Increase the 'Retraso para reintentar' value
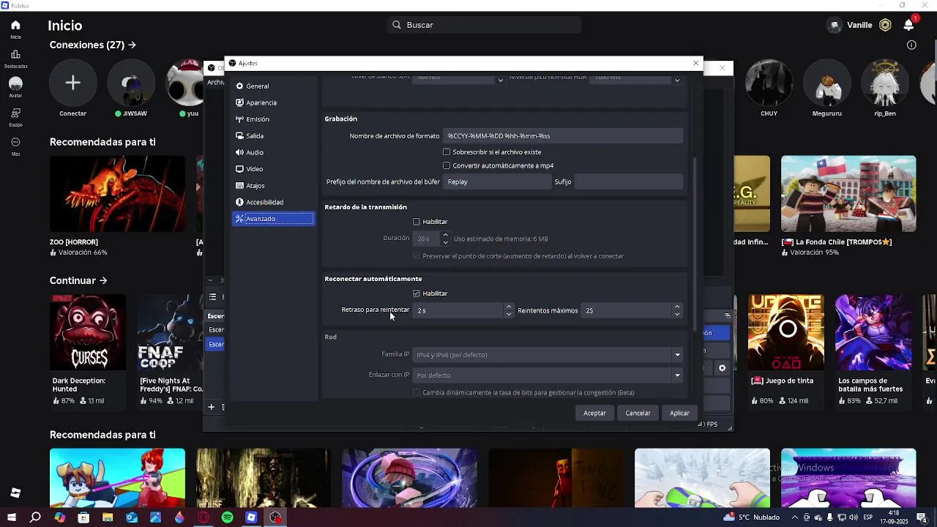 coord(508,307)
